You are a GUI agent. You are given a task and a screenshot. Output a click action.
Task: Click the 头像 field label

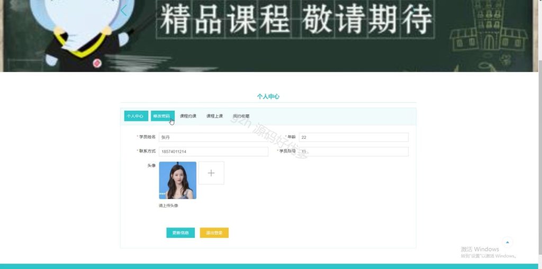pyautogui.click(x=151, y=166)
